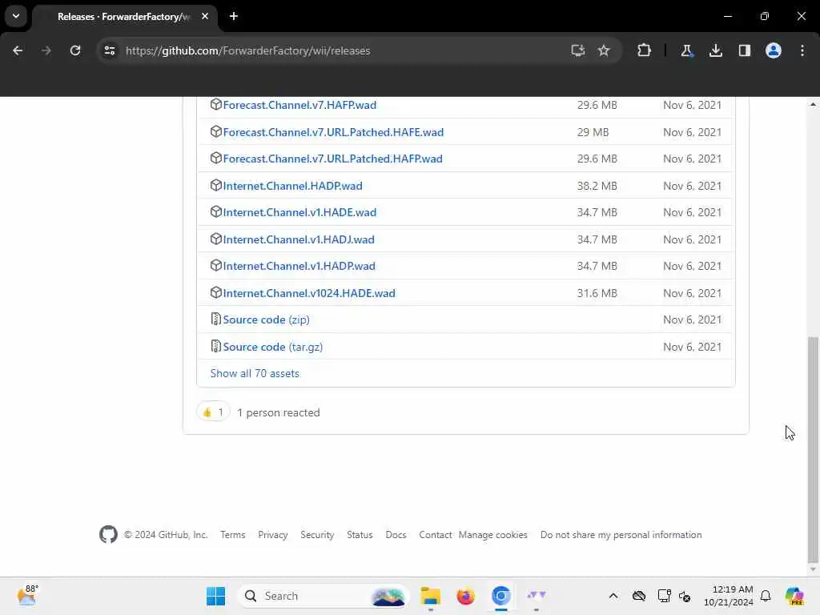
Task: Select the Releases ForwarderFactory tab
Action: click(124, 17)
